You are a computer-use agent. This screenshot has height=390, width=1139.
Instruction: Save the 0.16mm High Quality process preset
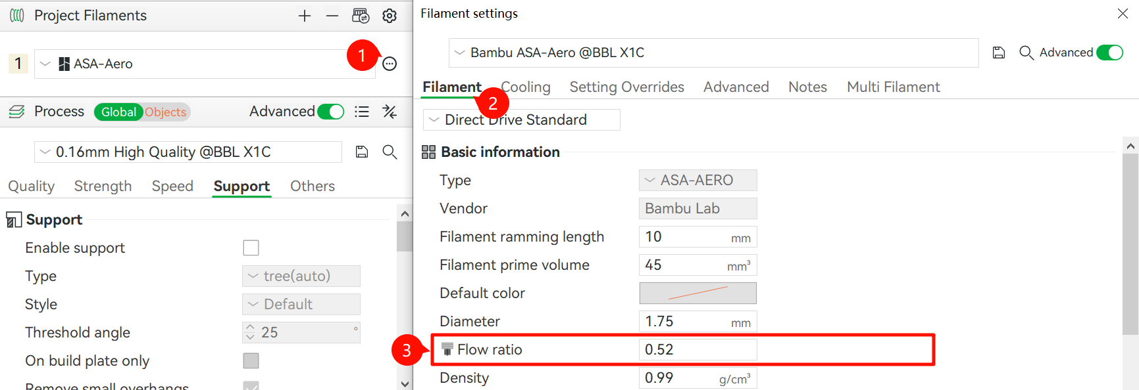coord(361,152)
